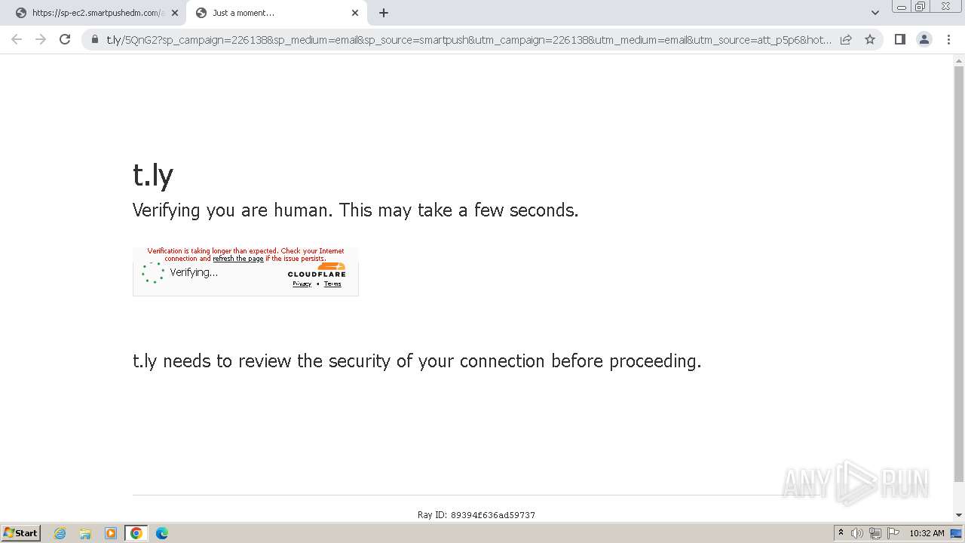Open a new tab with the plus button
The width and height of the screenshot is (965, 543).
pyautogui.click(x=384, y=13)
